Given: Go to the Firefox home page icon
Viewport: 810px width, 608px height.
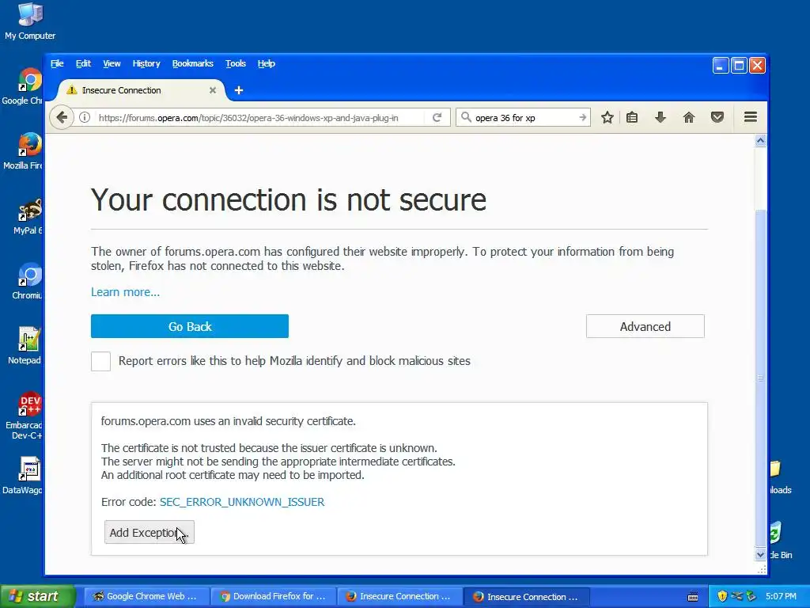Looking at the screenshot, I should pyautogui.click(x=689, y=117).
